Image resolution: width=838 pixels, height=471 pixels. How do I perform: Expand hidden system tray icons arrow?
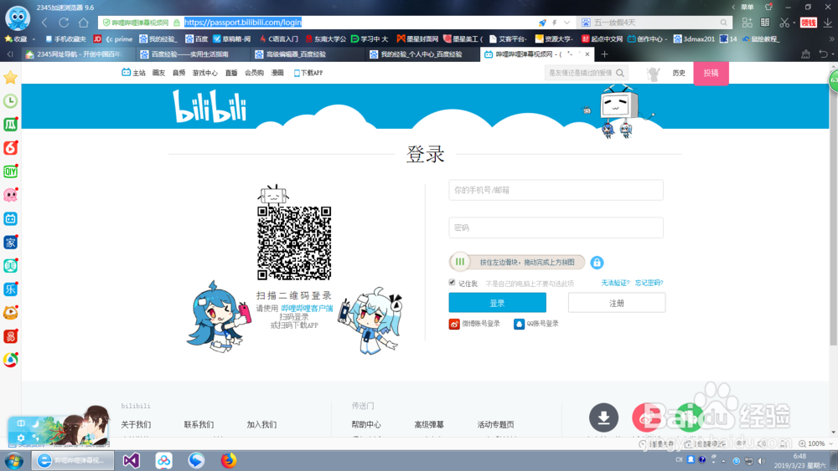coord(724,461)
